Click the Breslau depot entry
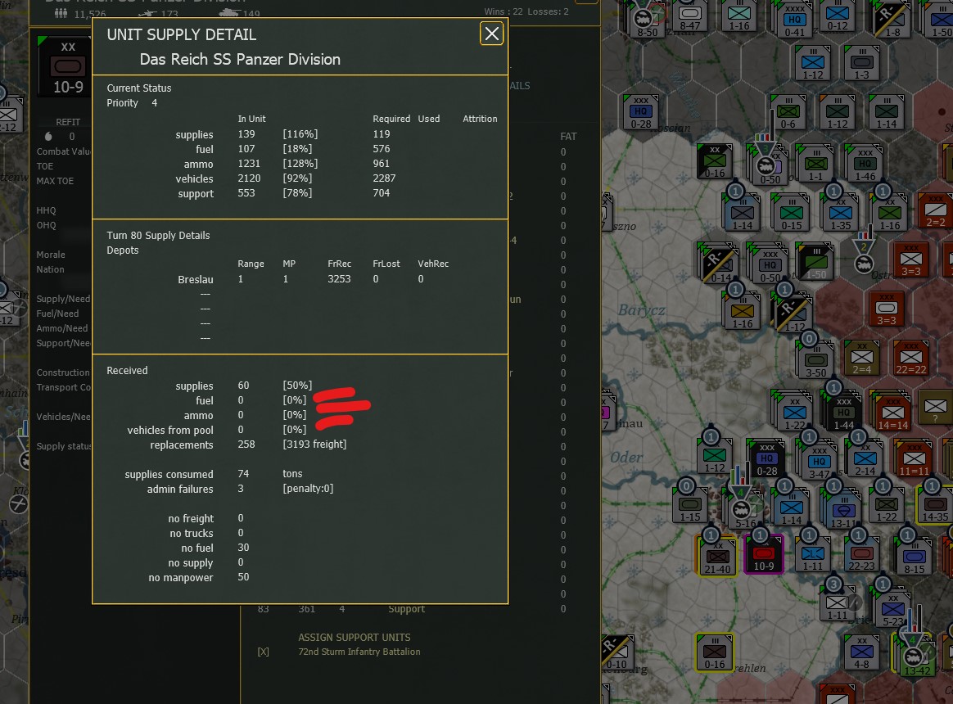The image size is (953, 704). click(195, 280)
